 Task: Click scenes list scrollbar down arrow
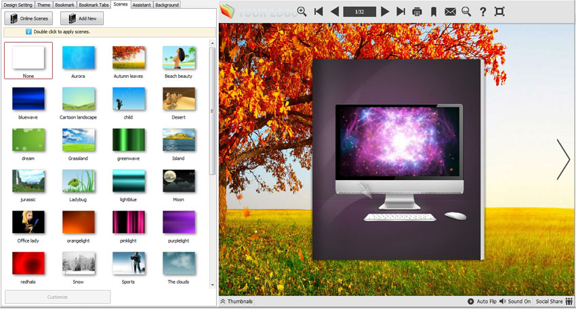click(x=212, y=285)
